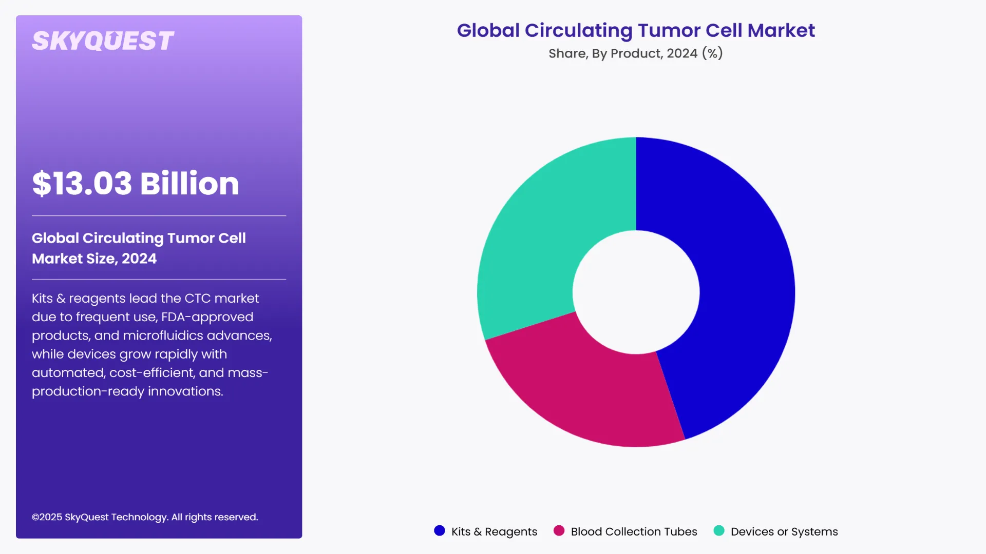Select the blue Kits & Reagents legend dot

(x=439, y=531)
